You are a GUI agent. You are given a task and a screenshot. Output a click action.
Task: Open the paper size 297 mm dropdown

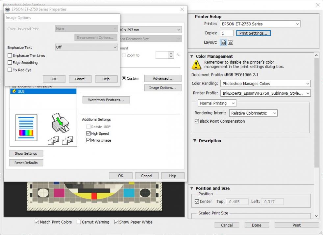(x=151, y=30)
